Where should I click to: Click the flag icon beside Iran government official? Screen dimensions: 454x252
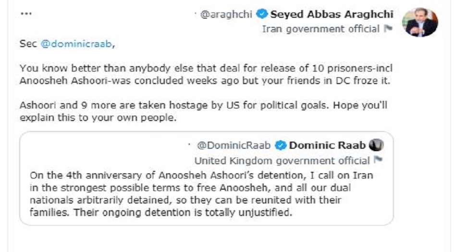[x=388, y=29]
